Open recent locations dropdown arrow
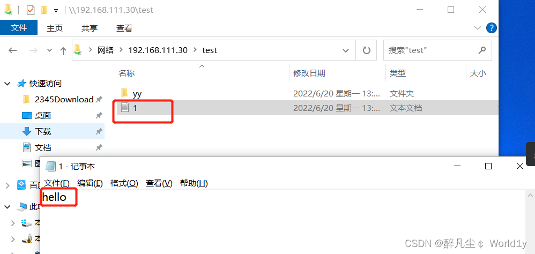The width and height of the screenshot is (535, 254). tap(49, 50)
